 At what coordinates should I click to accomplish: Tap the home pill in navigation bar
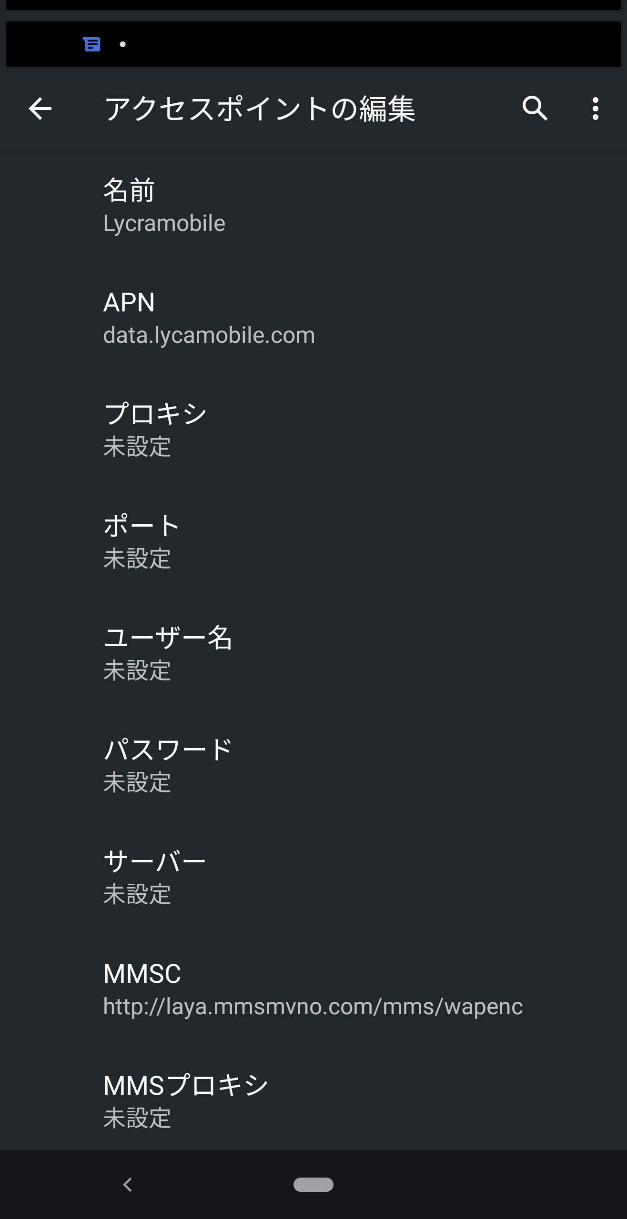pyautogui.click(x=313, y=1184)
